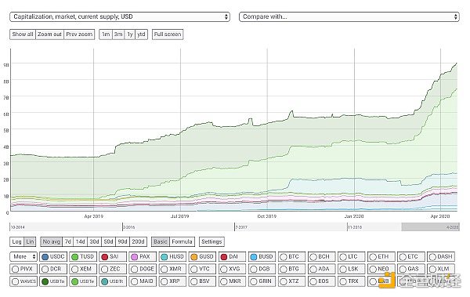Viewport: 470px width, 297px height.
Task: Toggle the BUSD blue series marker
Action: [x=254, y=257]
